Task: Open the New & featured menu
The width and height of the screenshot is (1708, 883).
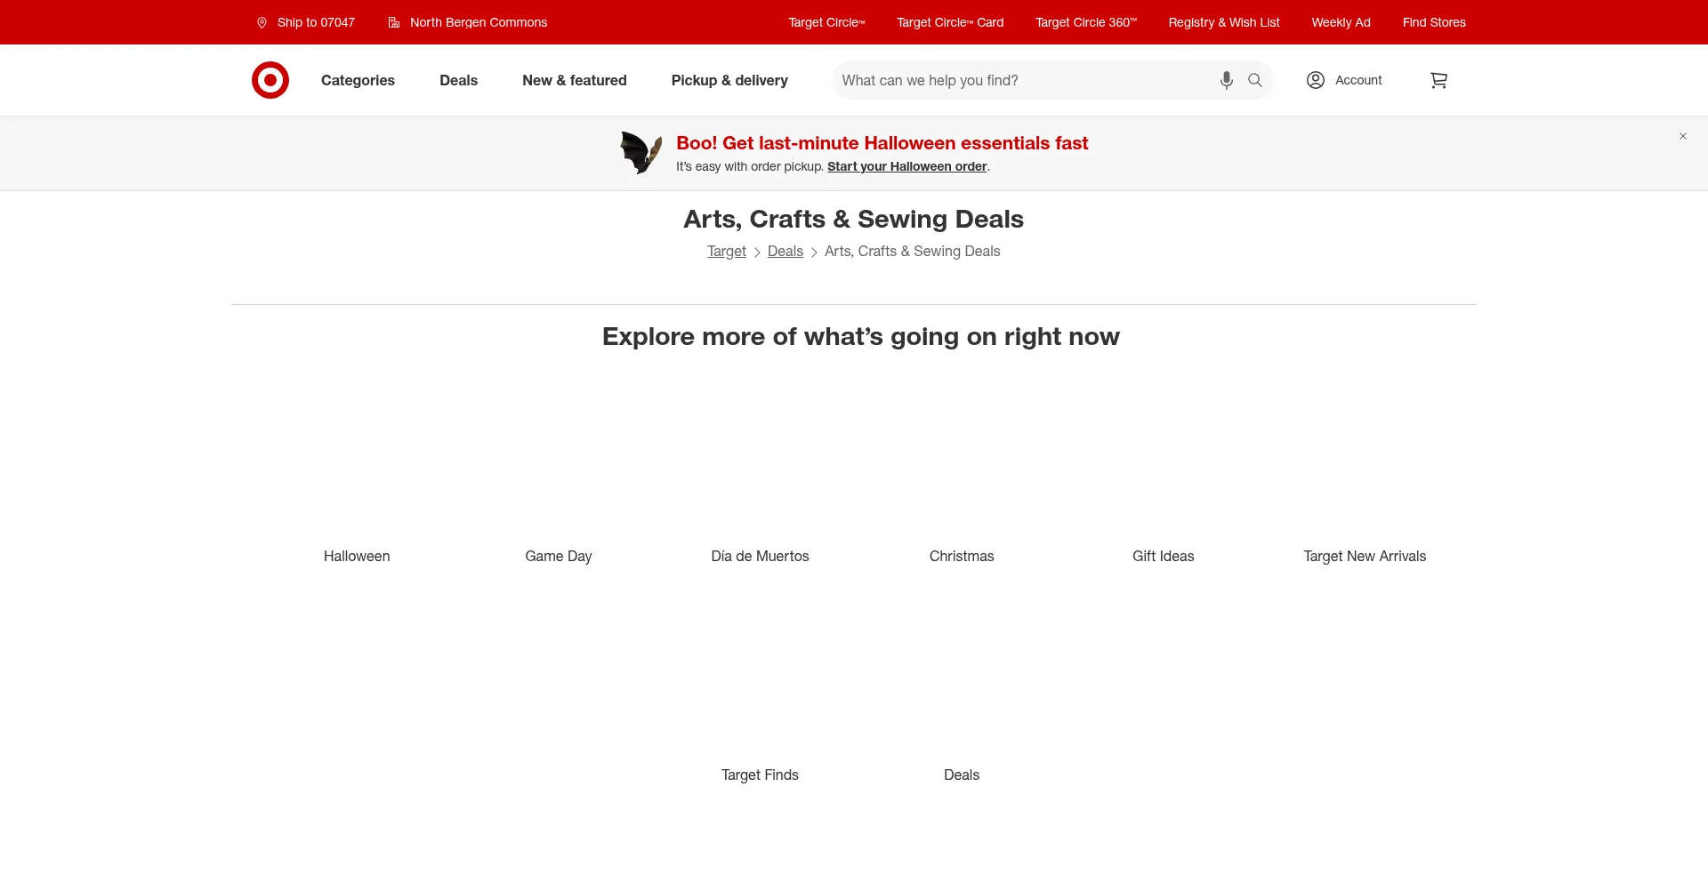Action: (x=575, y=80)
